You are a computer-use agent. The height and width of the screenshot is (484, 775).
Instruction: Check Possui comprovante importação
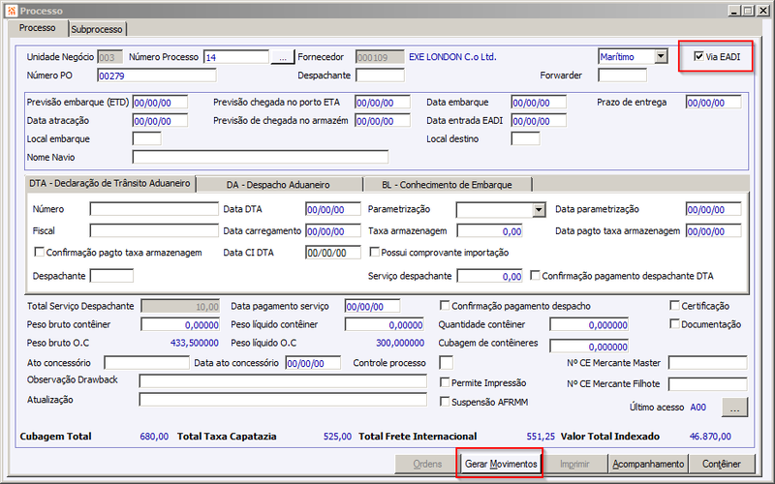click(x=375, y=253)
